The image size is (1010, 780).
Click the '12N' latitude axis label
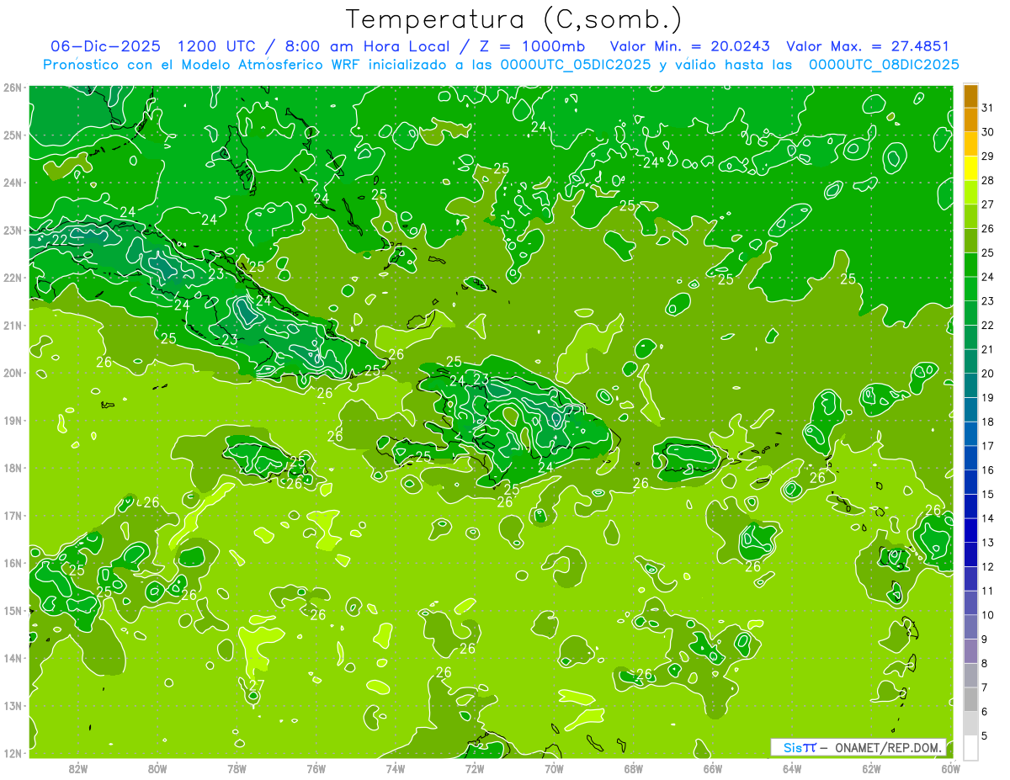[x=13, y=753]
